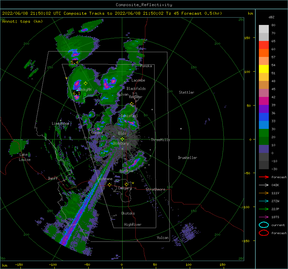Click the dark gray -10 dBZ swatch

click(x=264, y=165)
